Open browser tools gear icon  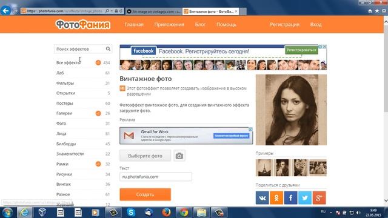pyautogui.click(x=384, y=11)
